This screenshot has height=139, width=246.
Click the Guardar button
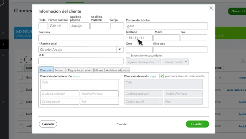click(197, 124)
